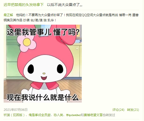Viewport: 144px width, 121px height.
Task: Visit forwarder 俺是季戎全员厨 profile
Action: coord(40,115)
